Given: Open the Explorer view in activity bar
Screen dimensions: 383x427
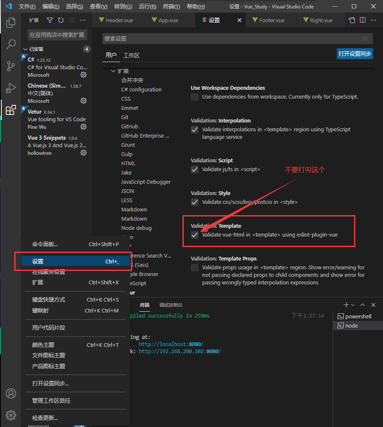Looking at the screenshot, I should [x=11, y=23].
